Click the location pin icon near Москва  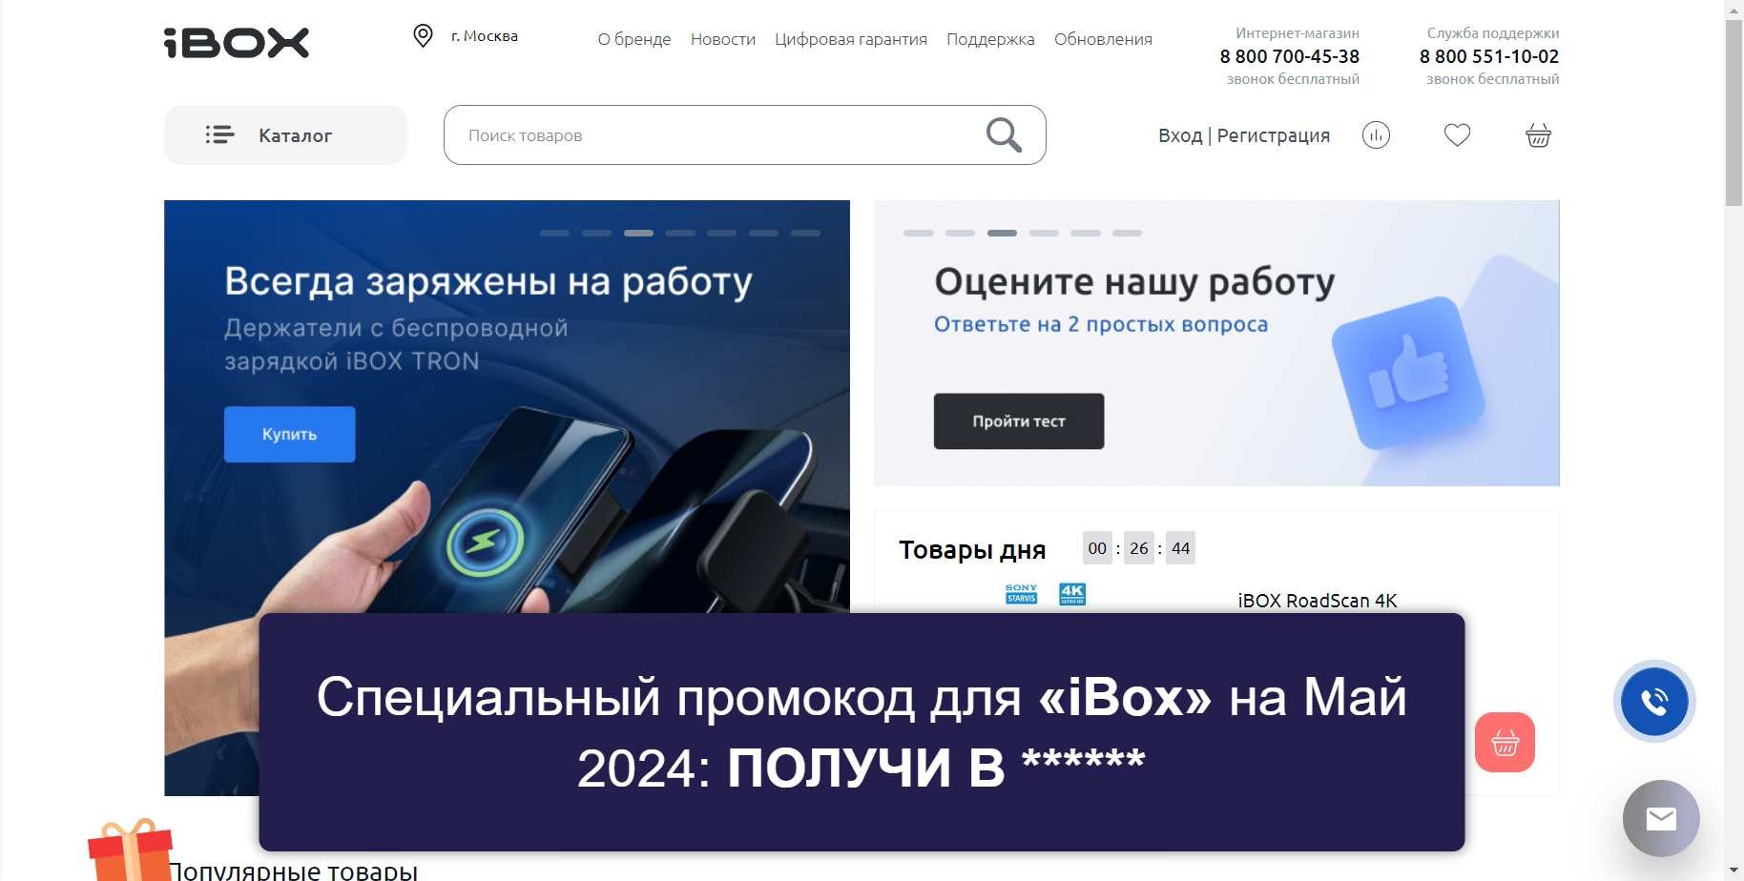(x=423, y=36)
